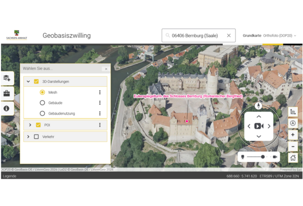Adjust the camera perspective slider handle

[263, 157]
